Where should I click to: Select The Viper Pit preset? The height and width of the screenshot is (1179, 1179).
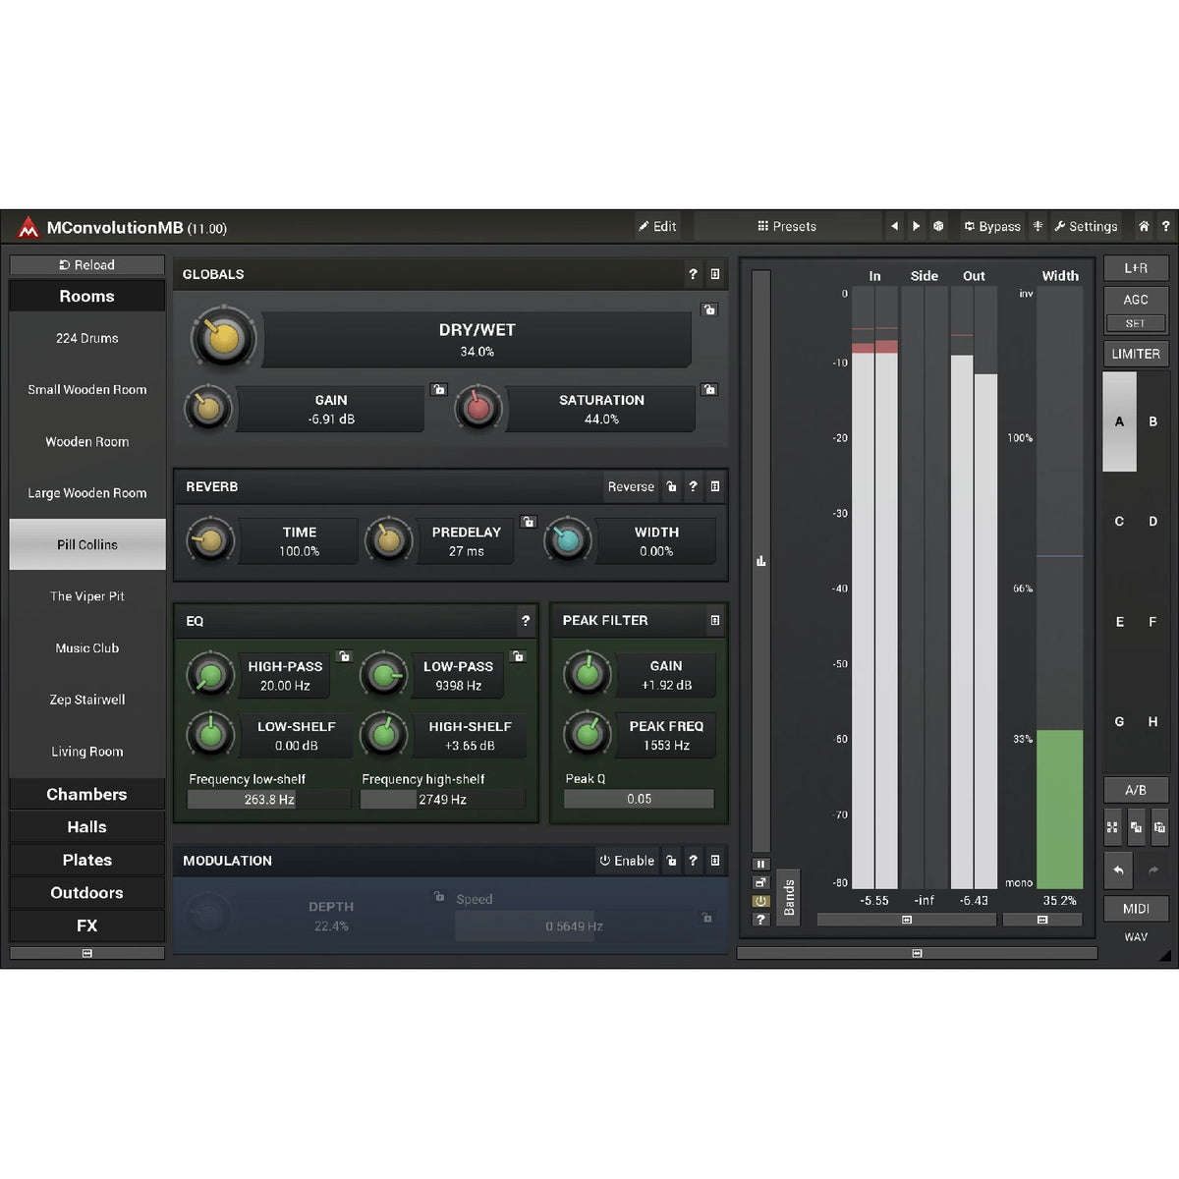point(87,596)
